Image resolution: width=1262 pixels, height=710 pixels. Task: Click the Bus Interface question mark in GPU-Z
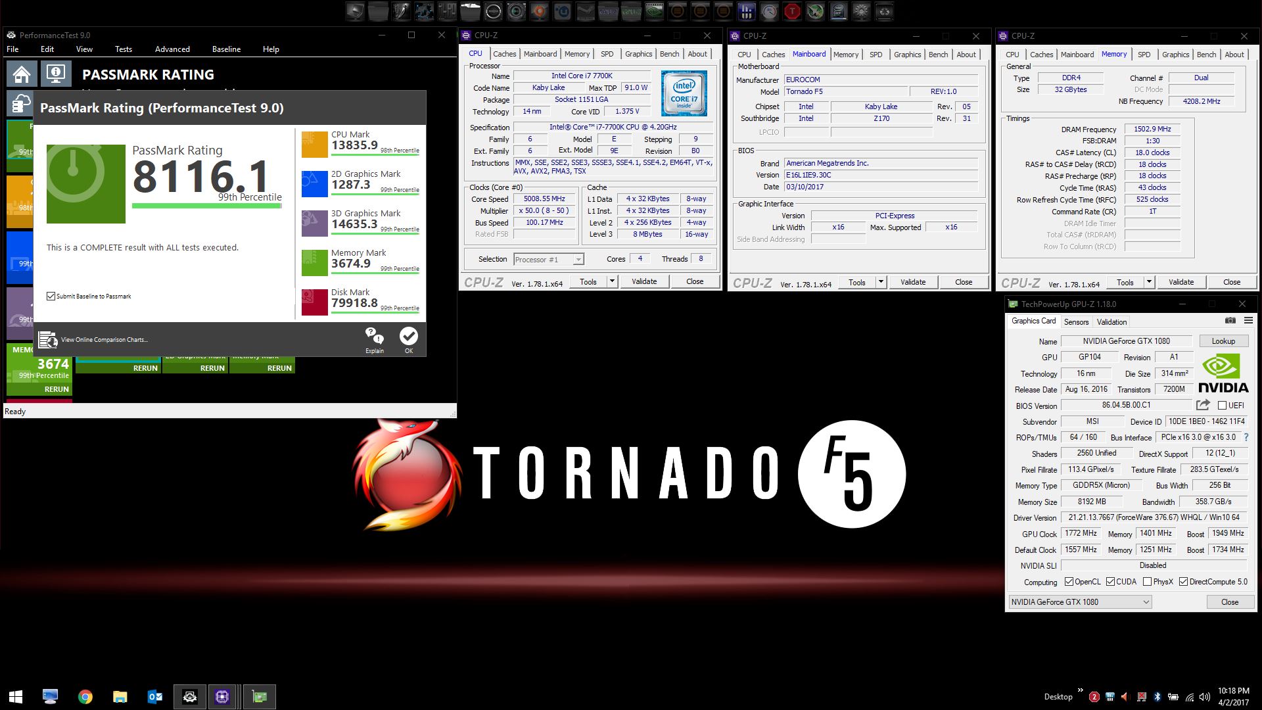pyautogui.click(x=1246, y=437)
